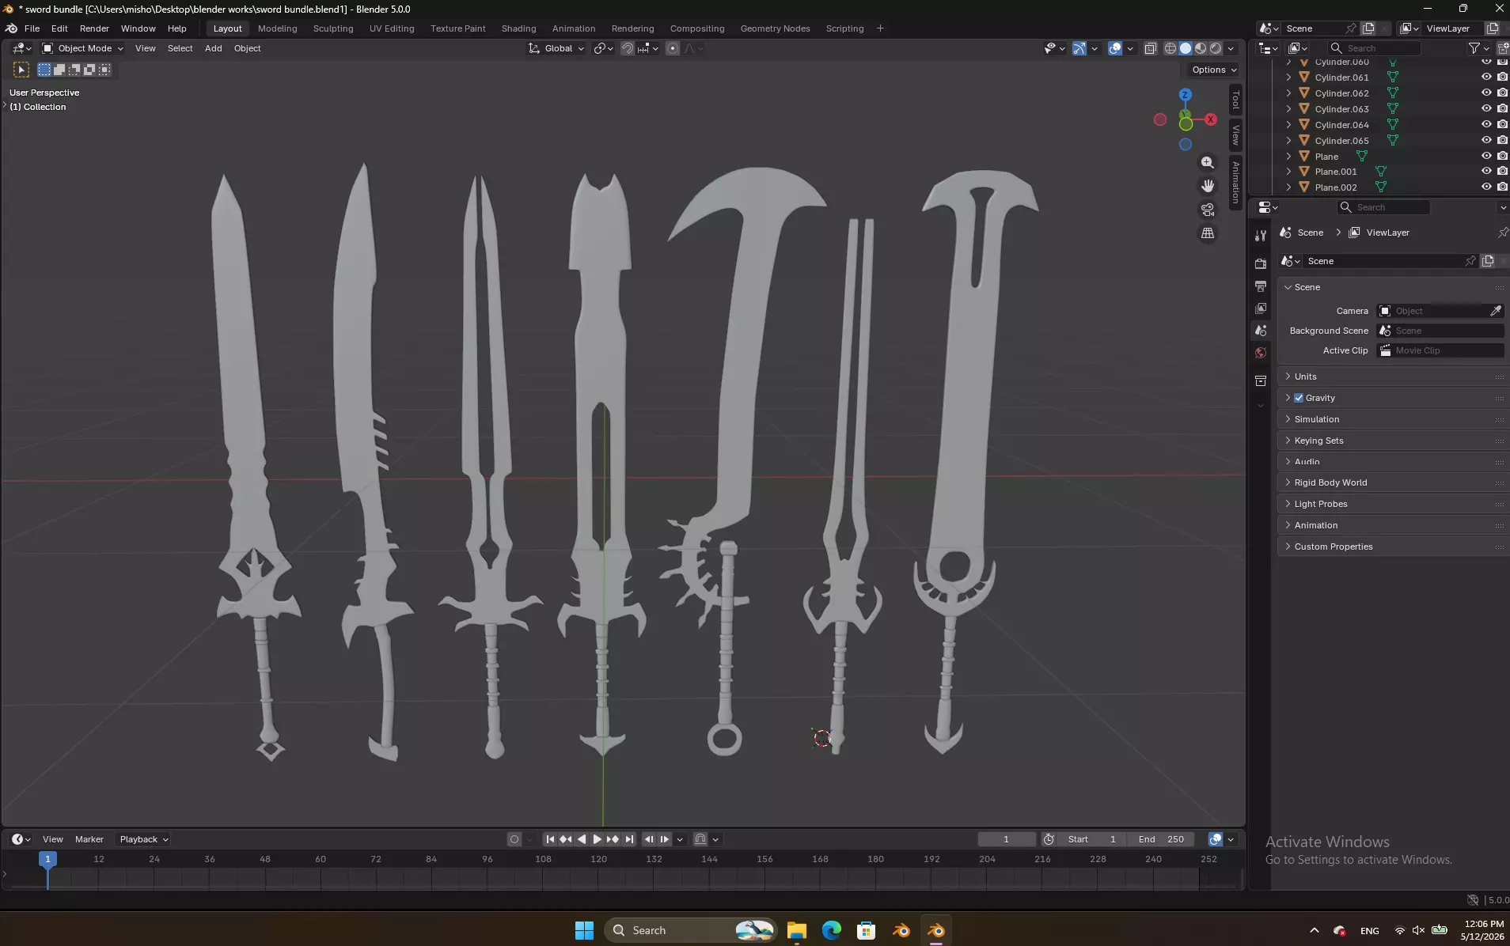Open the Options dropdown in viewport
Screen dimensions: 1510x946
[1214, 70]
